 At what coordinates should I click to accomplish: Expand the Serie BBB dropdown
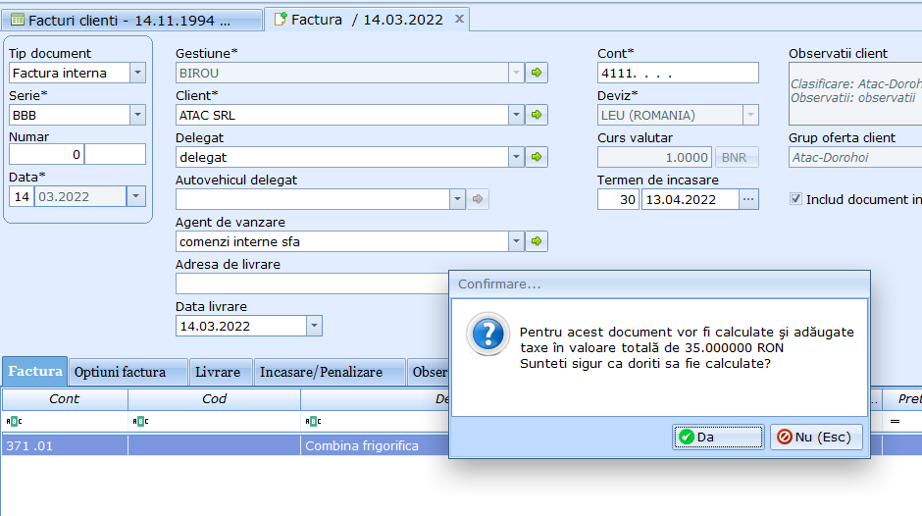point(137,115)
